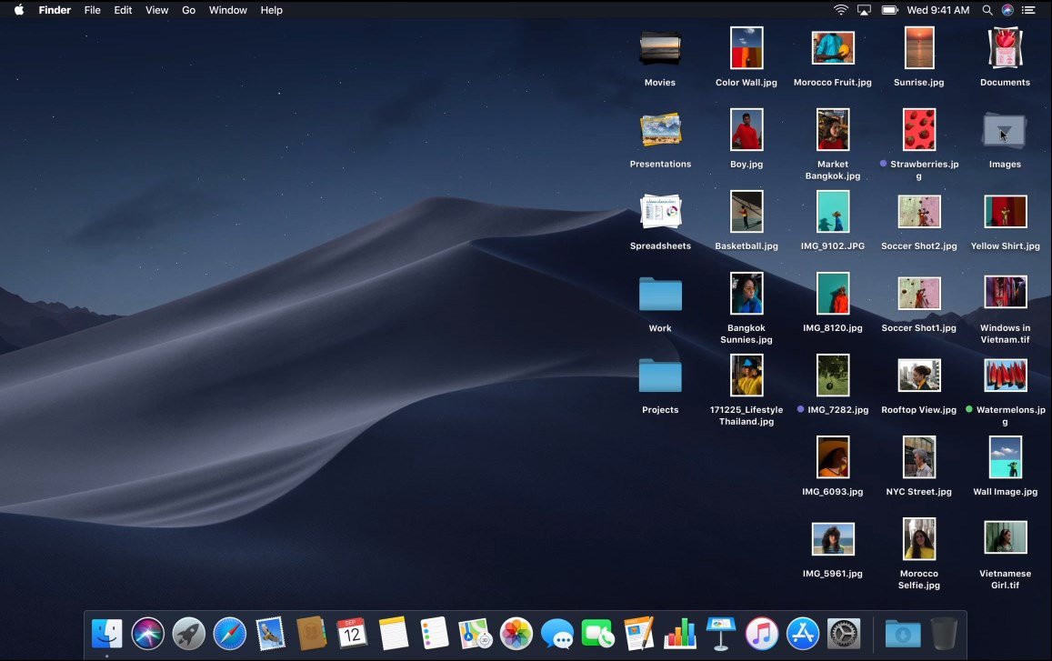Click Wi-Fi status icon in menu bar
This screenshot has width=1052, height=661.
click(x=841, y=10)
